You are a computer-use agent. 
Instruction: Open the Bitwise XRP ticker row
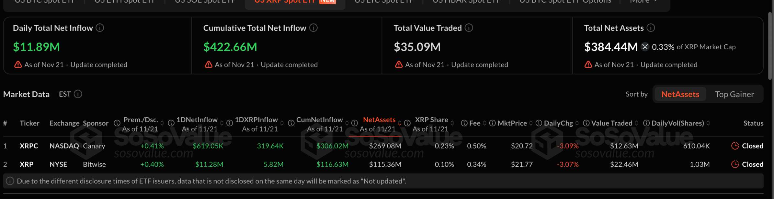pyautogui.click(x=27, y=164)
